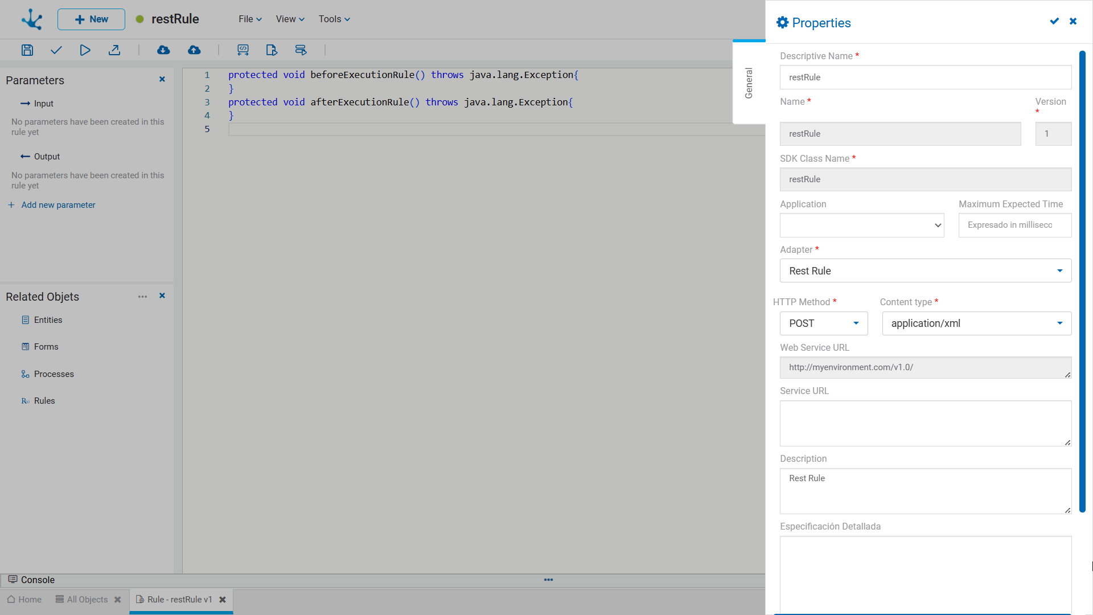Close the Related Objets panel
The height and width of the screenshot is (615, 1093).
[x=162, y=296]
